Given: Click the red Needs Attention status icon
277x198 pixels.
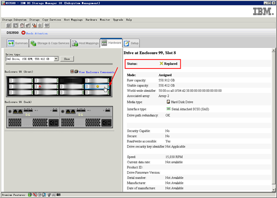Looking at the screenshot, I should pos(23,33).
